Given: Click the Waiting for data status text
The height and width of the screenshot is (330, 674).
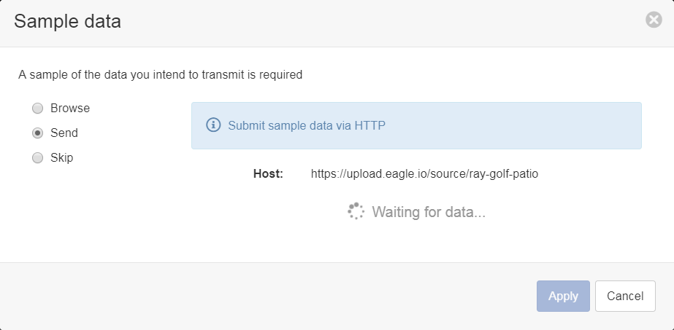Looking at the screenshot, I should click(x=429, y=212).
